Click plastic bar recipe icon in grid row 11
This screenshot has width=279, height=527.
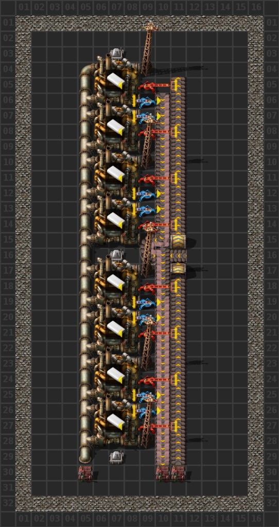click(116, 174)
